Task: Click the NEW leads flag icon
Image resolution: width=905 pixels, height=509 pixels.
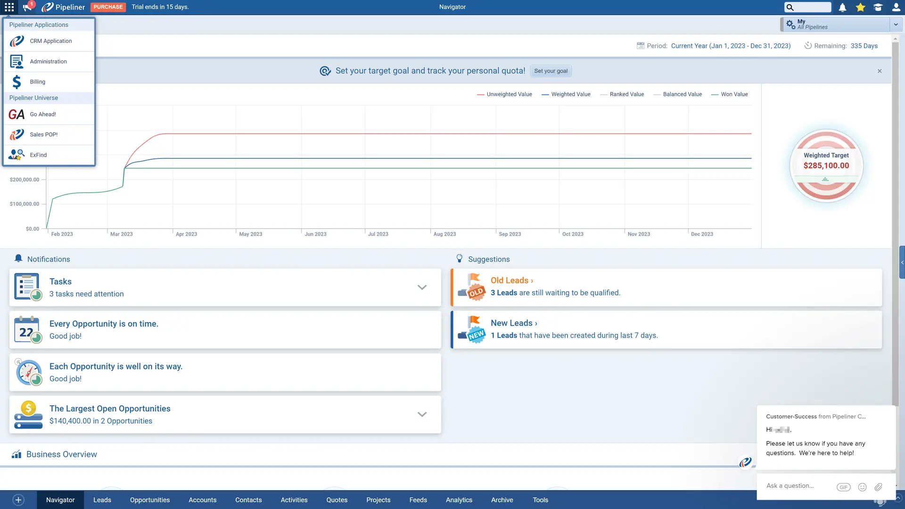Action: coord(472,329)
